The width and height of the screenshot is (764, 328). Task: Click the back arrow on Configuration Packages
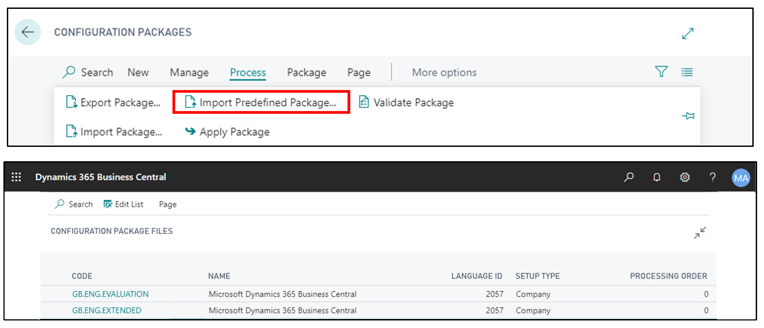tap(28, 32)
